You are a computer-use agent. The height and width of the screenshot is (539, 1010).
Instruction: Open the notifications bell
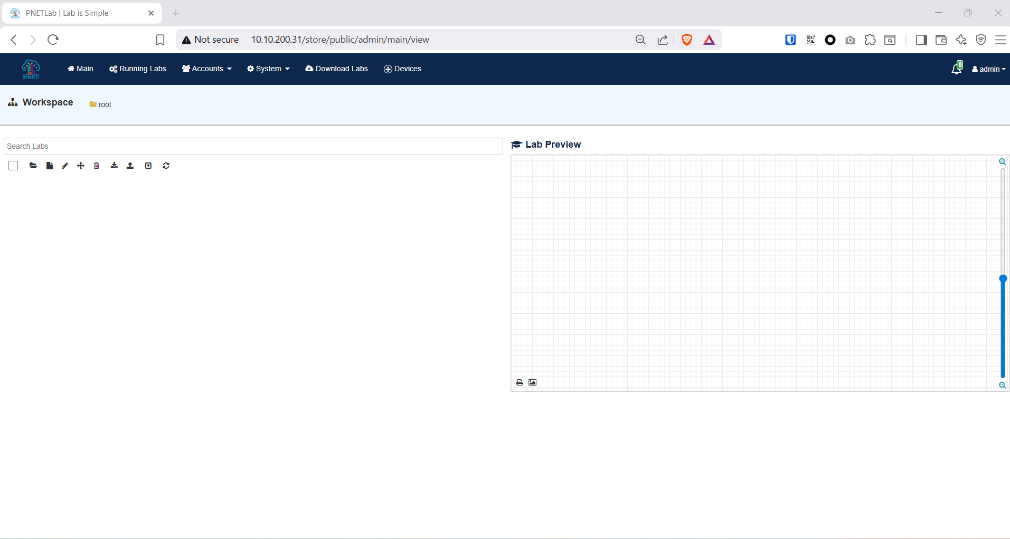click(x=957, y=68)
